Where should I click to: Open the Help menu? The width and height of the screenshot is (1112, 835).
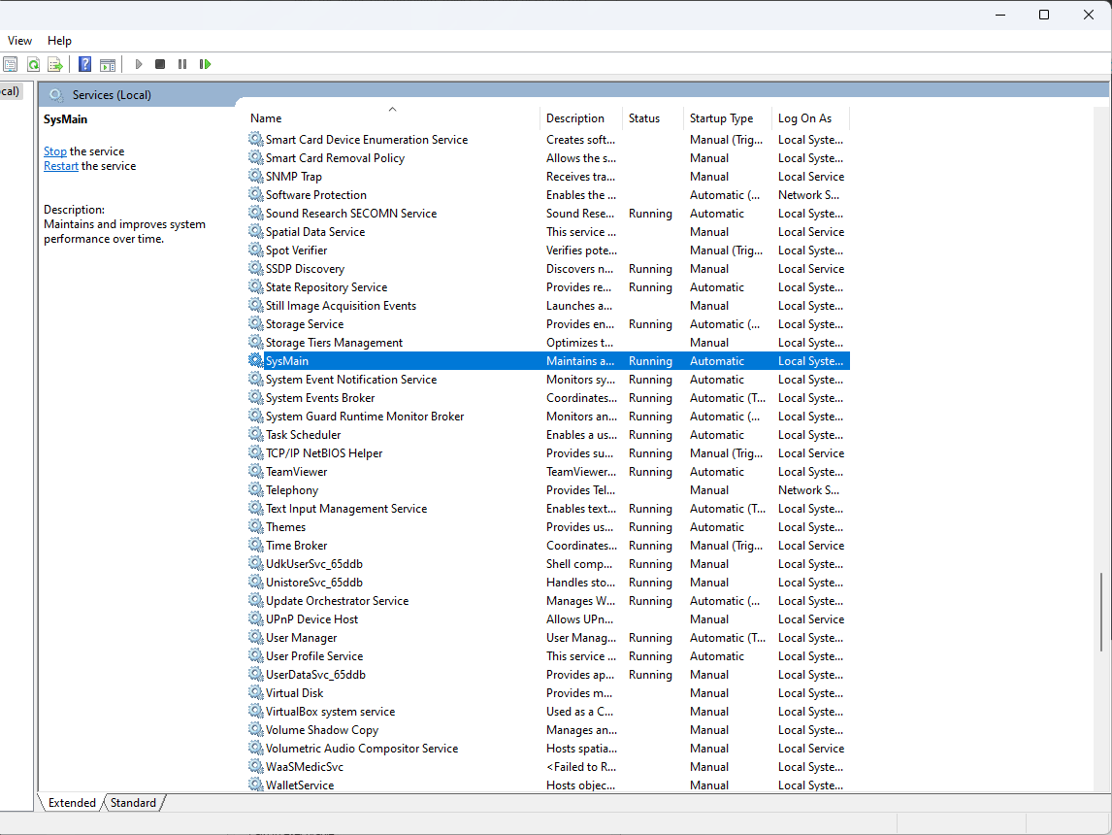(x=59, y=41)
